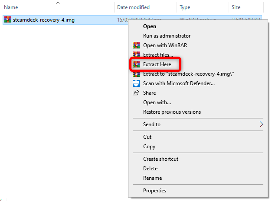Click the steamdeck-recovery-4.img file icon
The width and height of the screenshot is (272, 201).
tap(7, 20)
